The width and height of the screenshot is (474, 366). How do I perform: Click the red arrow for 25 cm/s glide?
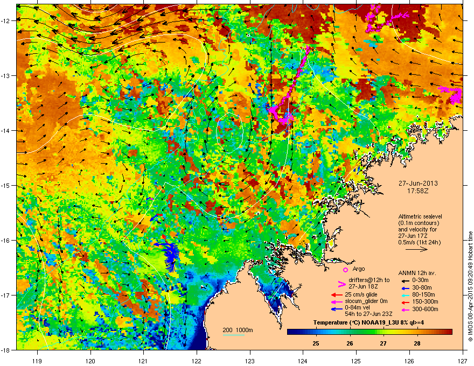click(x=337, y=295)
